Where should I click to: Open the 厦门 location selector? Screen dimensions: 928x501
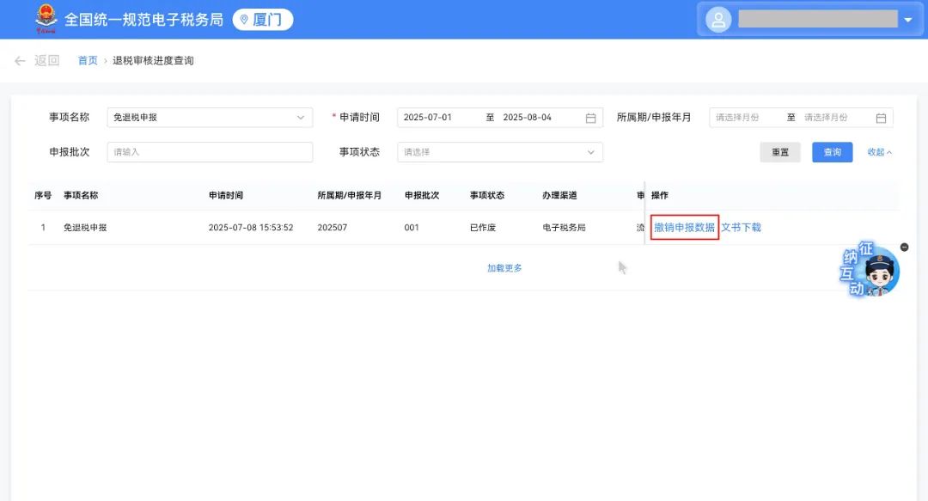(262, 18)
